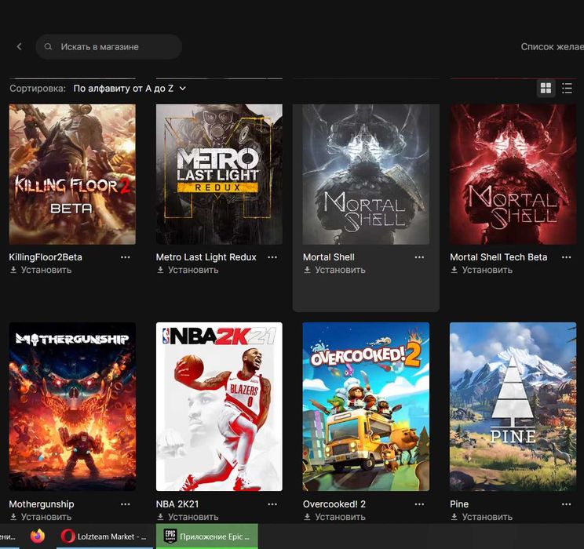This screenshot has height=549, width=584.
Task: Click download icon under Mortal Shell Tech Beta
Action: coord(454,270)
